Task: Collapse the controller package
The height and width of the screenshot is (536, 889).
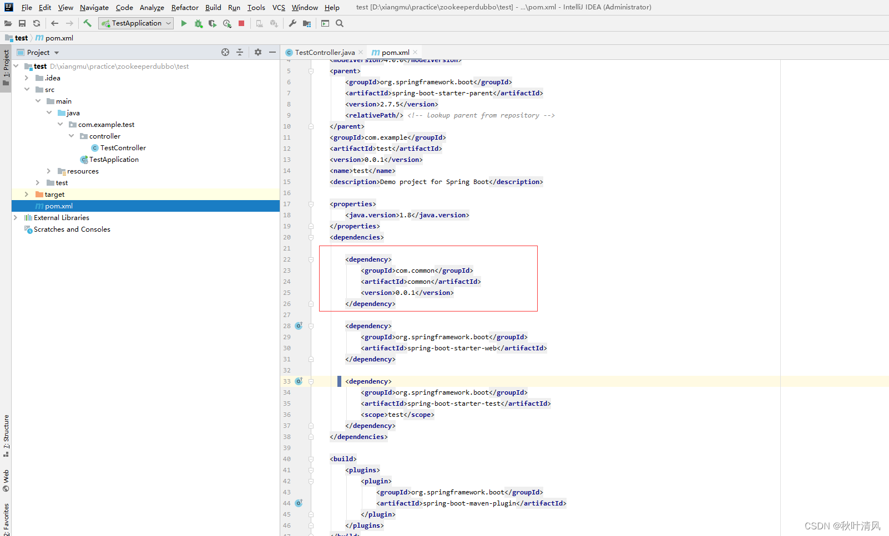Action: click(72, 136)
